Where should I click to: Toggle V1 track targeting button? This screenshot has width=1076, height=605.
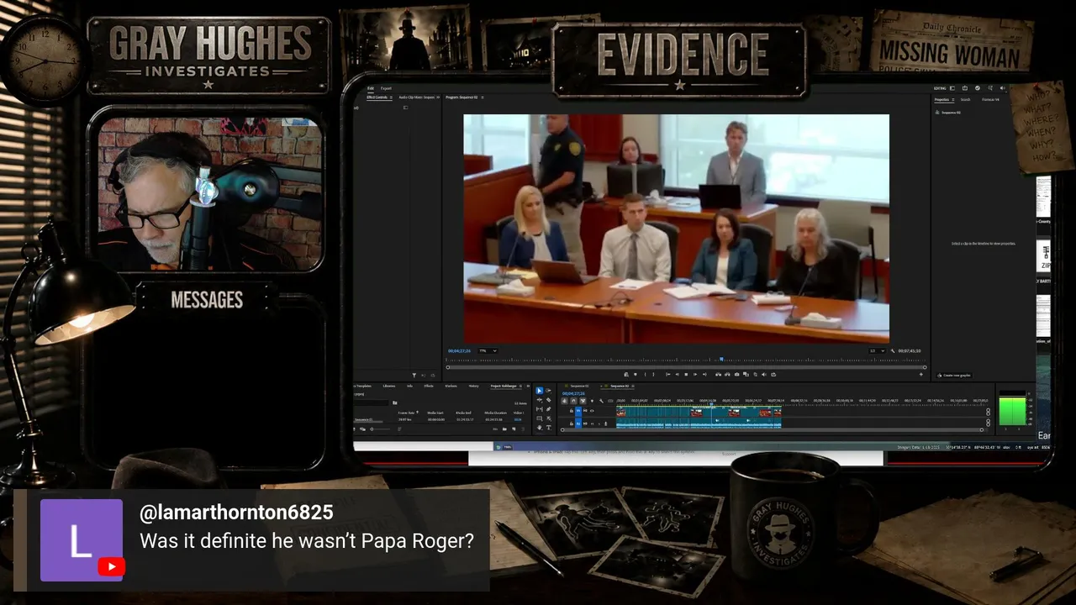pyautogui.click(x=578, y=411)
